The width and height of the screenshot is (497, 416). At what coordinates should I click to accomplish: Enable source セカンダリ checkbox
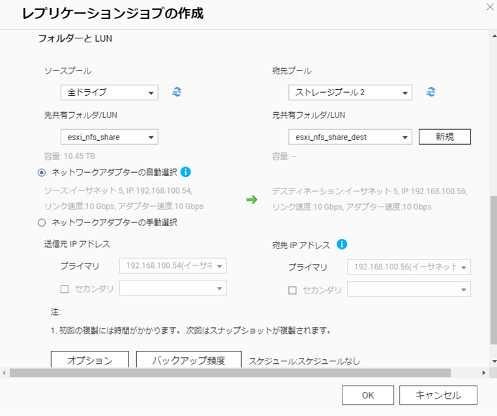(65, 289)
